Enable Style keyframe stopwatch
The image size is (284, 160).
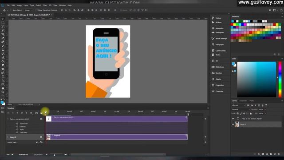pos(17,129)
